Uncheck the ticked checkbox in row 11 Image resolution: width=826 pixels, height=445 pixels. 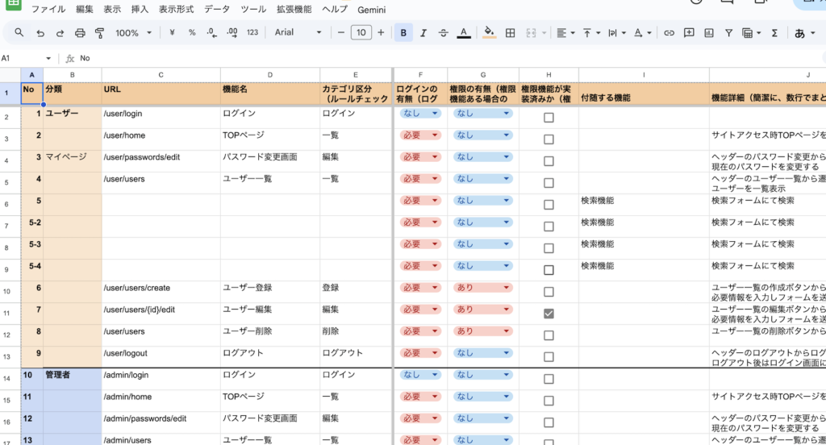point(549,314)
